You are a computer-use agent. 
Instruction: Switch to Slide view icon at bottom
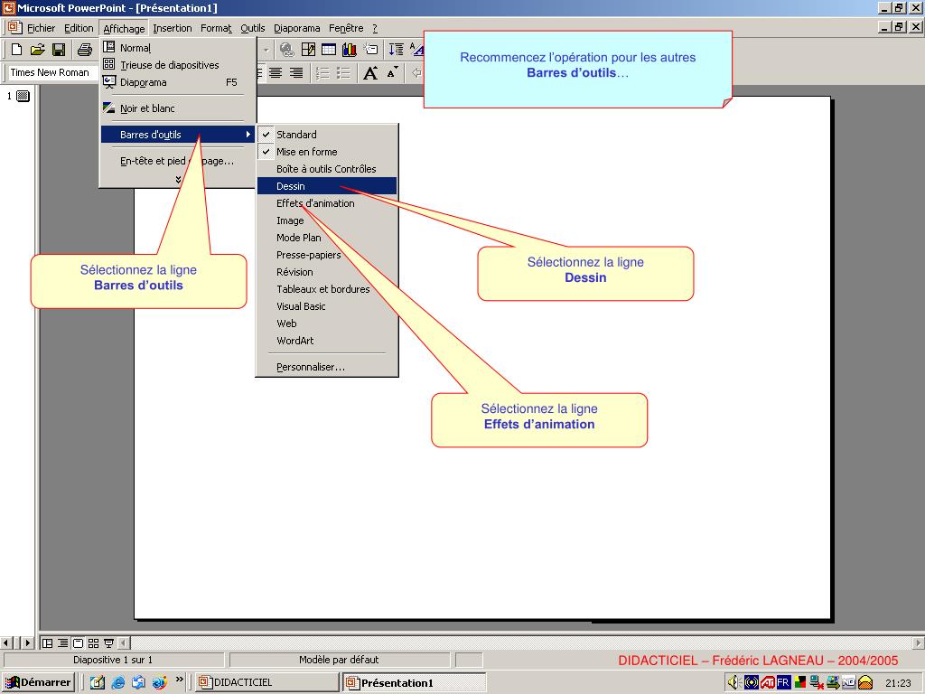[x=78, y=642]
